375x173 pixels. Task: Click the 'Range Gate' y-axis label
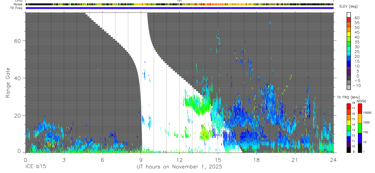point(8,83)
